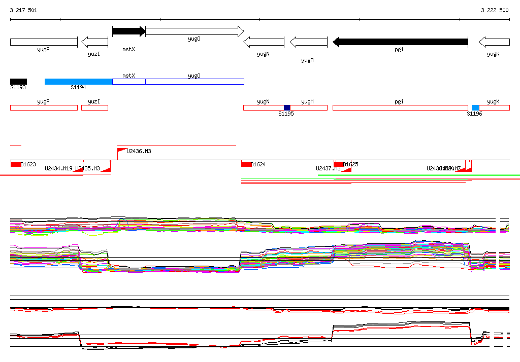Click the U2437.M3 text label

pyautogui.click(x=329, y=169)
